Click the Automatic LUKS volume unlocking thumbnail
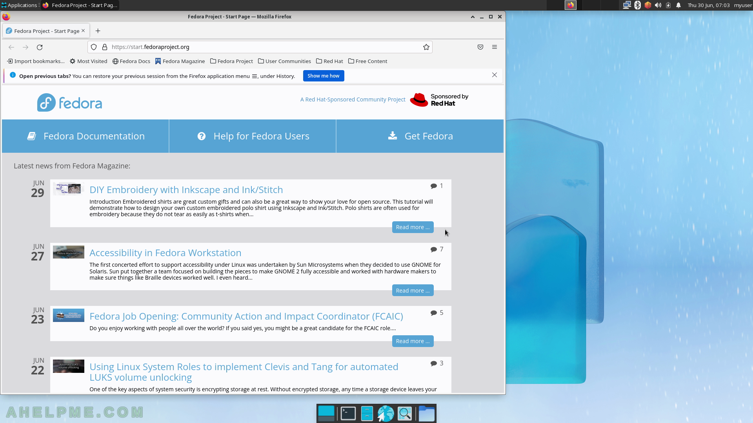The width and height of the screenshot is (753, 423). point(69,366)
